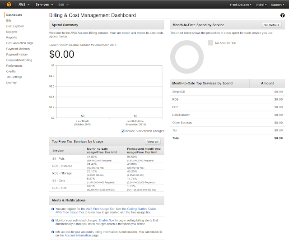Open the Edit dropdown in top bar
Viewport: 289px width, 240px height.
click(x=63, y=5)
